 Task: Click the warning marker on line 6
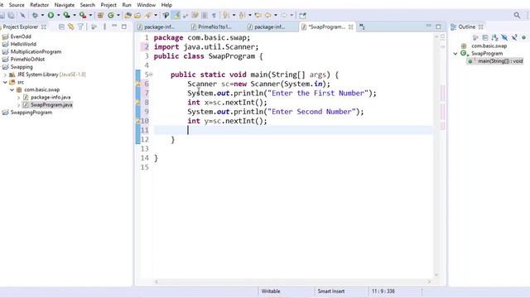pos(138,84)
